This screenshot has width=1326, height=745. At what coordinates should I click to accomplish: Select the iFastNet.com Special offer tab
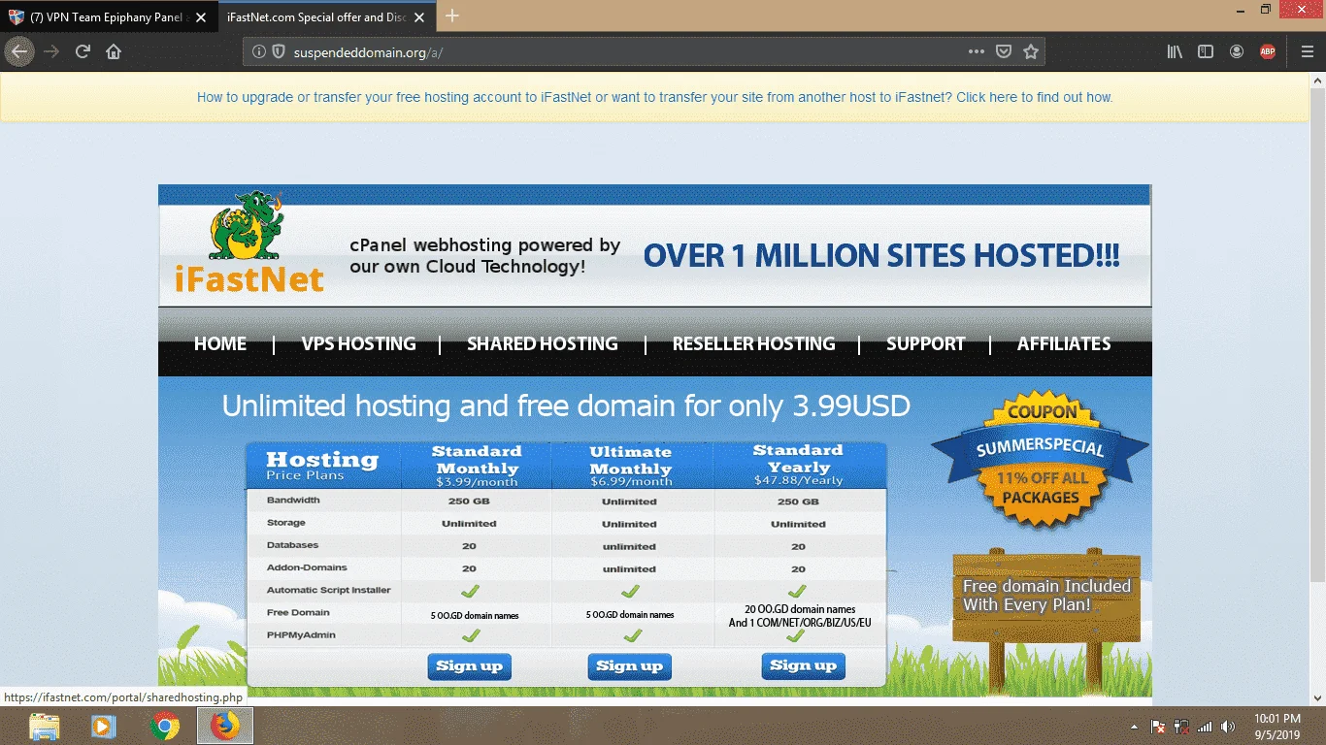tap(325, 17)
